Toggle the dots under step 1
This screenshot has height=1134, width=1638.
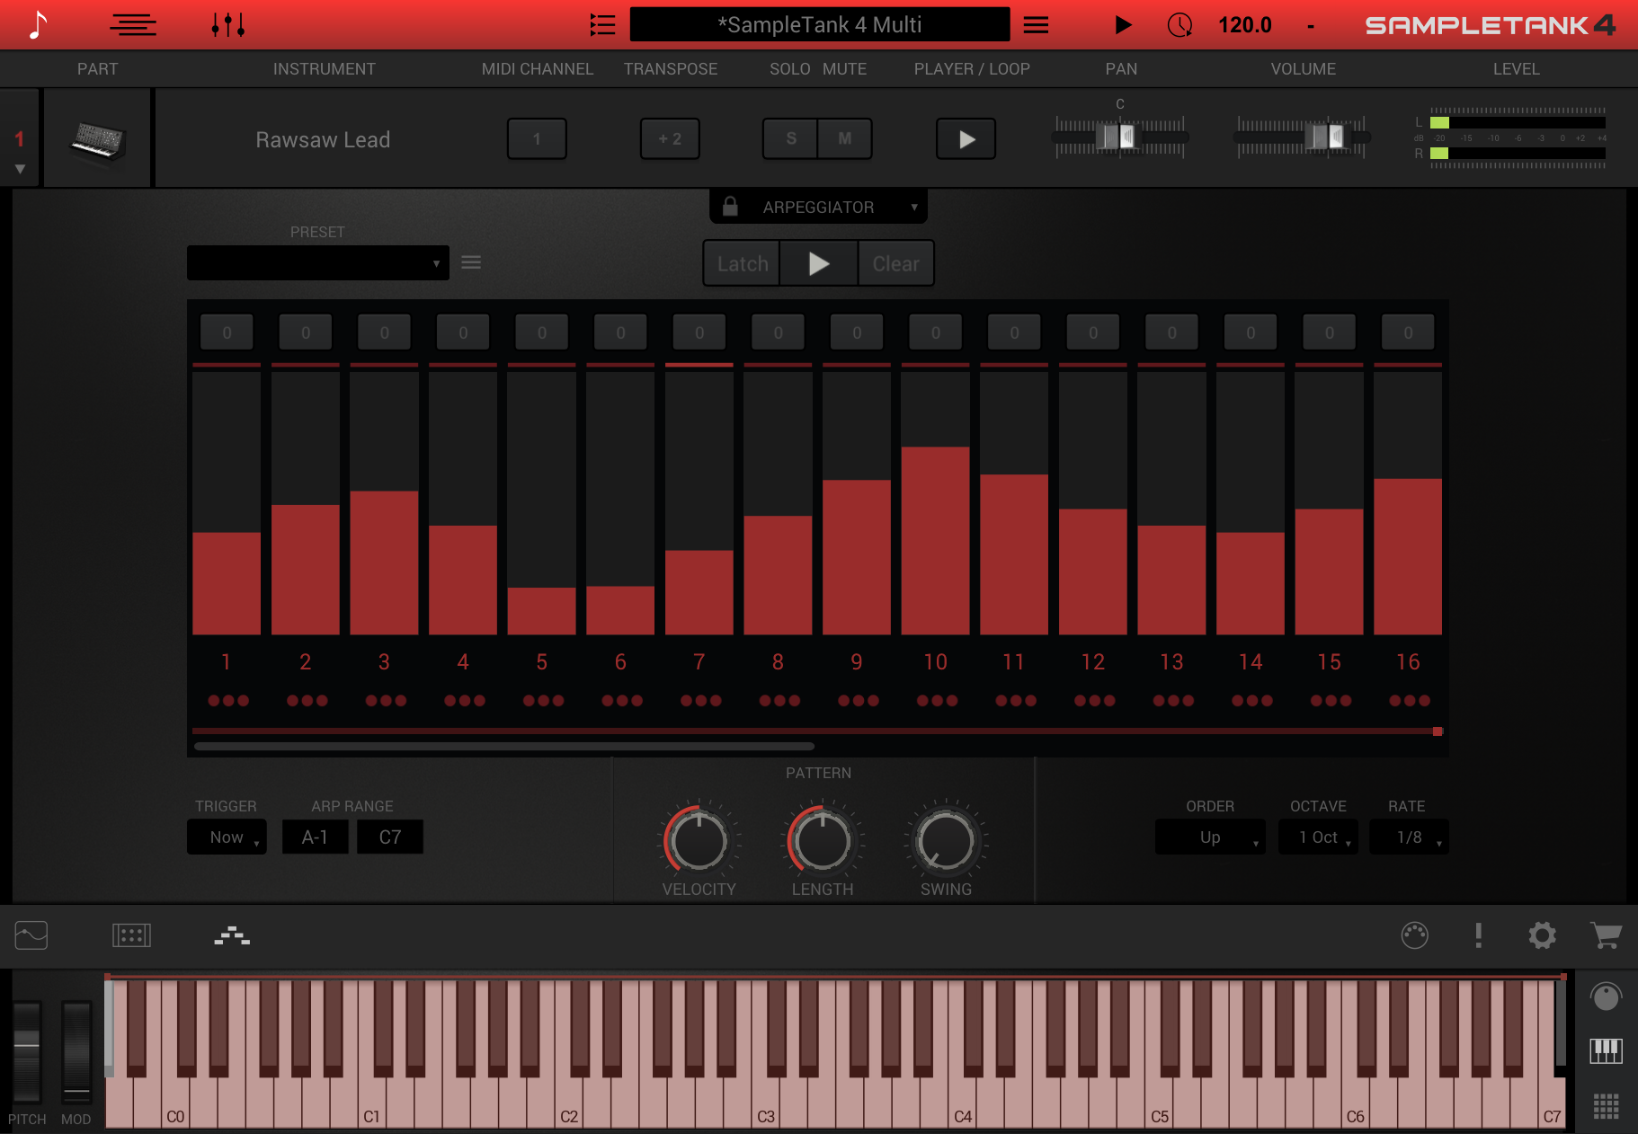(x=227, y=700)
